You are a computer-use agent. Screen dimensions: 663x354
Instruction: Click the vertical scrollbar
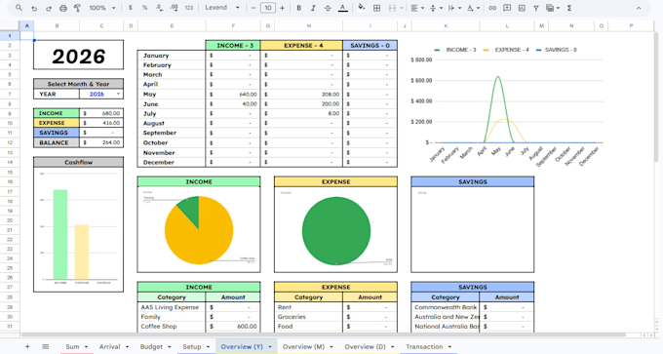click(656, 98)
